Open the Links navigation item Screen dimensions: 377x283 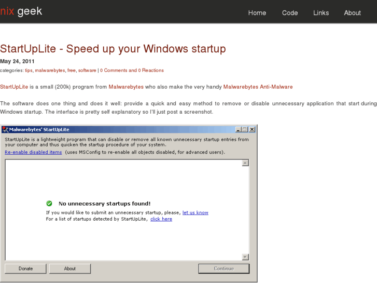click(321, 13)
